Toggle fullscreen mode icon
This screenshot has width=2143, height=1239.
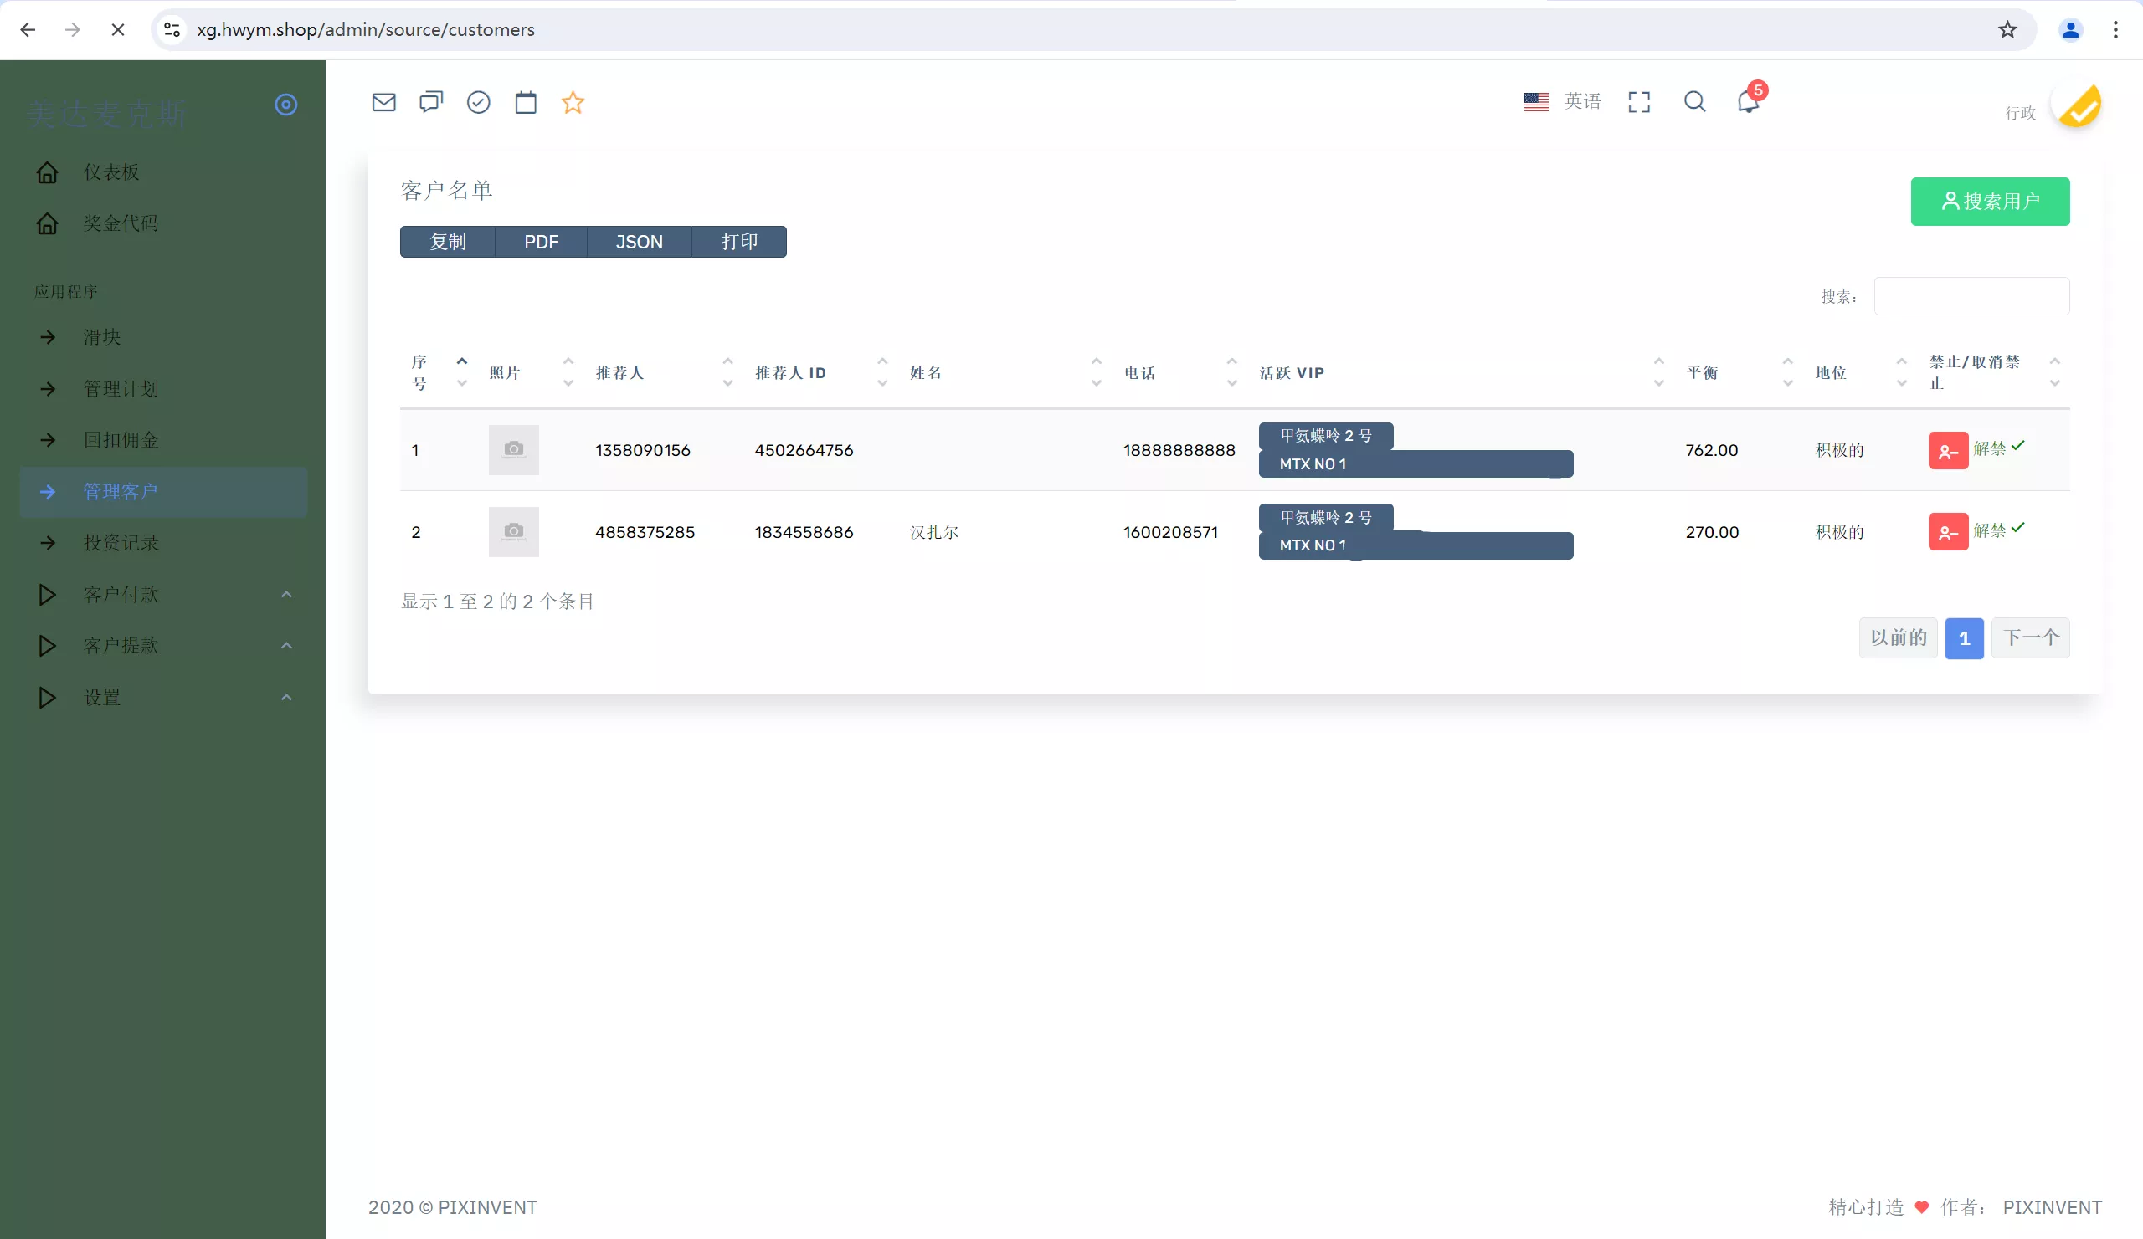pos(1639,102)
